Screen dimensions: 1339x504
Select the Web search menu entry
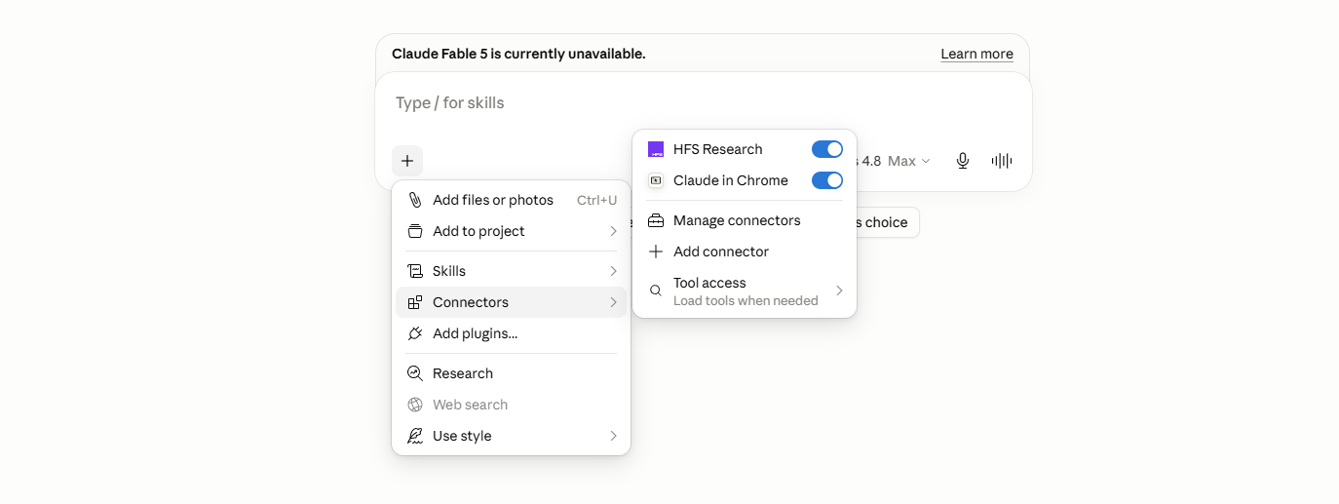(x=511, y=405)
